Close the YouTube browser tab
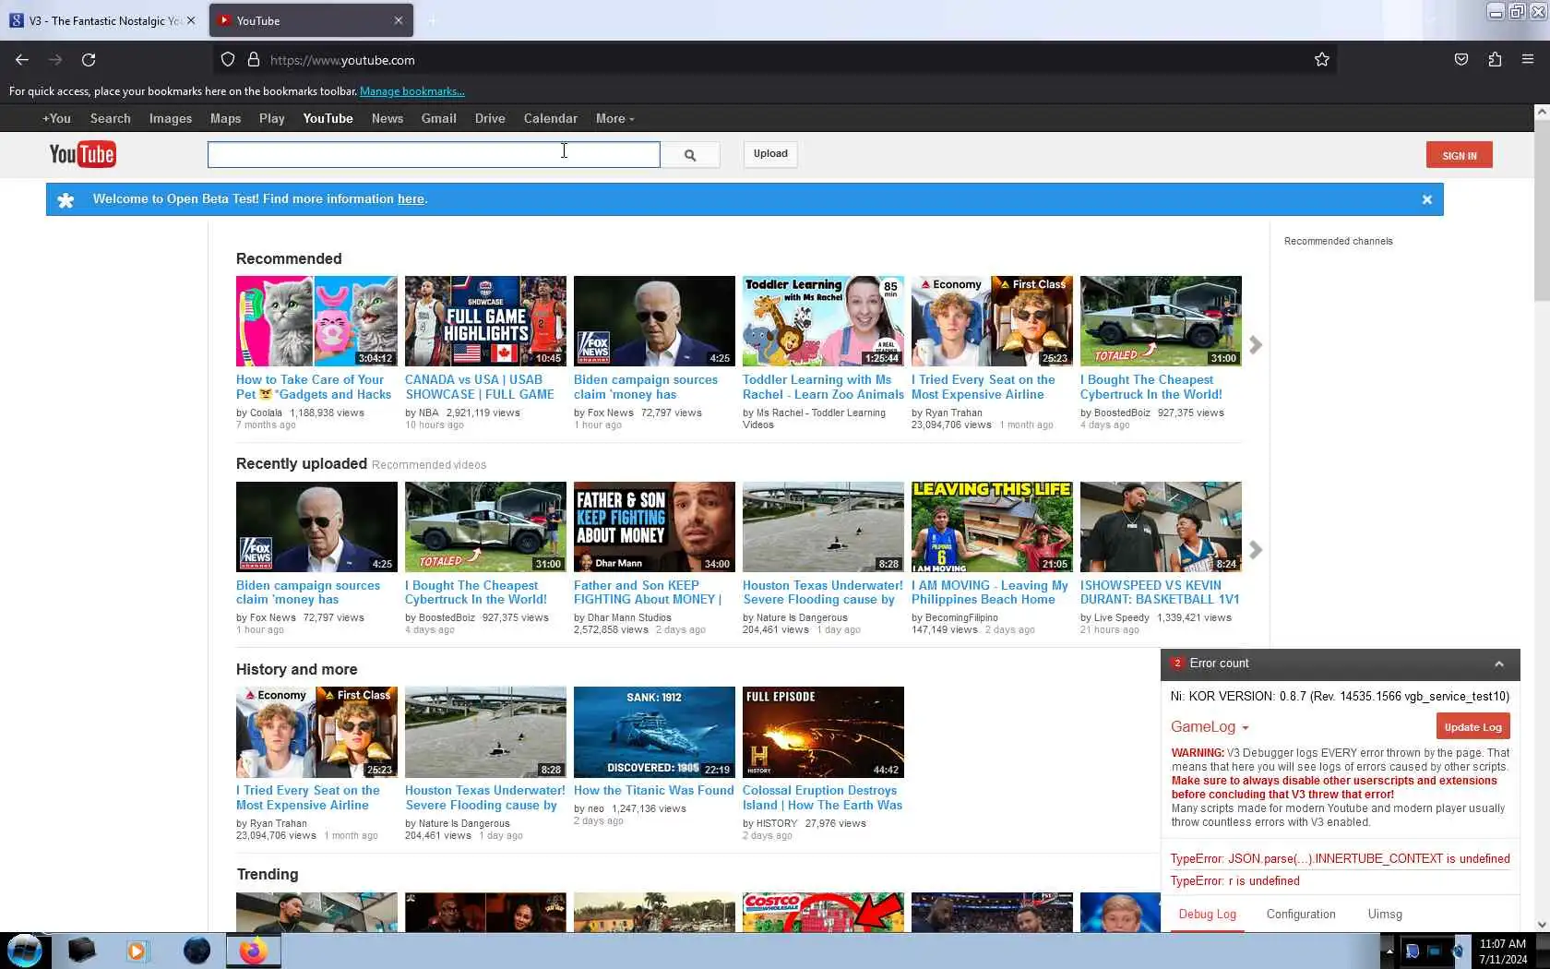This screenshot has width=1550, height=969. [399, 20]
